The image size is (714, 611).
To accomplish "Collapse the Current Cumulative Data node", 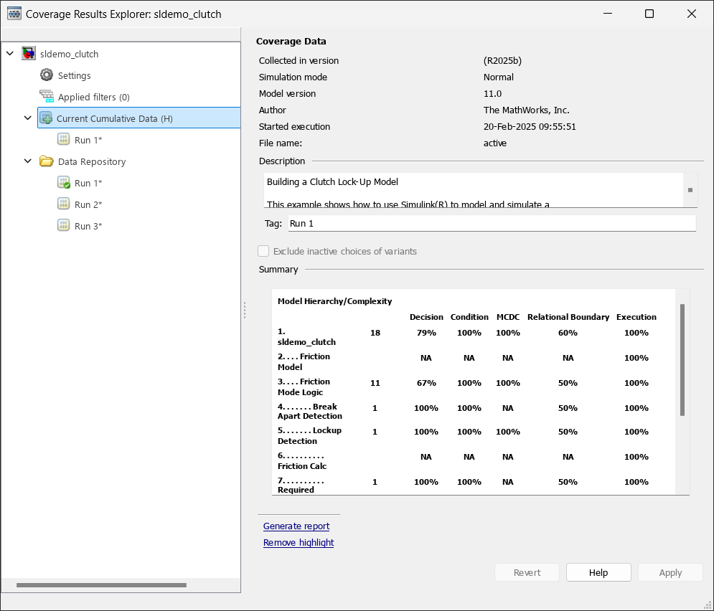I will (27, 118).
